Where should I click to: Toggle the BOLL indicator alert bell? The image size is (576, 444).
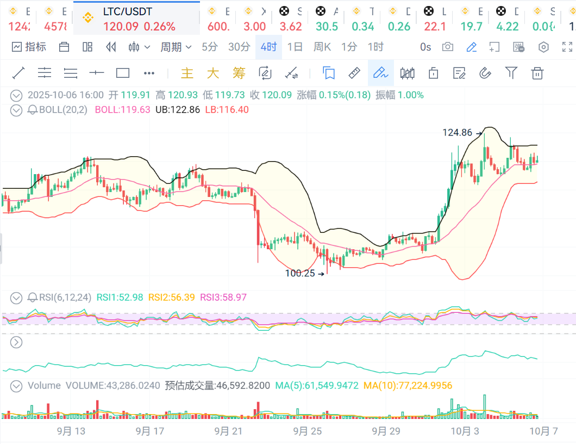32,110
